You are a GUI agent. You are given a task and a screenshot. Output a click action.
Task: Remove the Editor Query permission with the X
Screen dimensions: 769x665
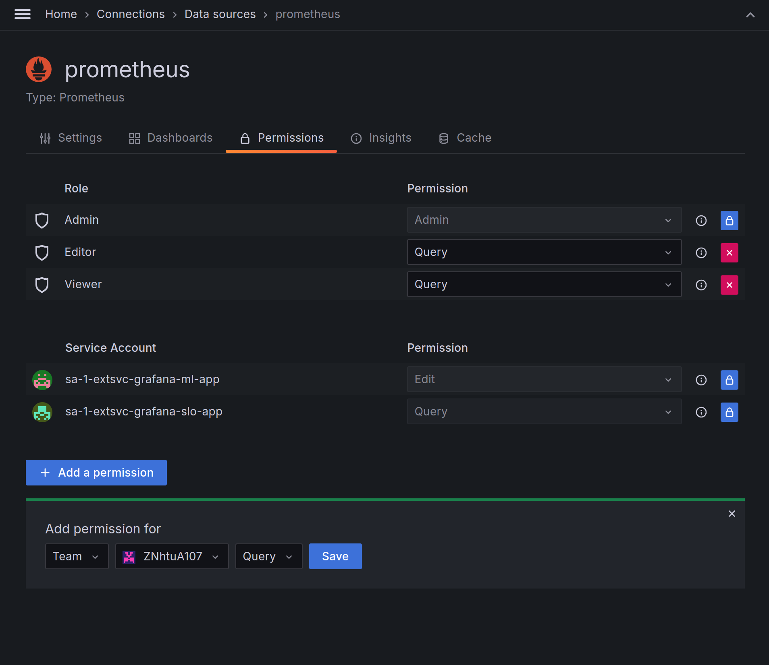pyautogui.click(x=729, y=252)
